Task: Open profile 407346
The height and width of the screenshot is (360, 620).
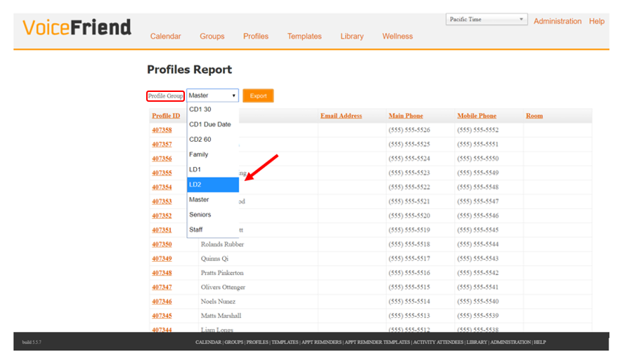Action: [x=162, y=302]
